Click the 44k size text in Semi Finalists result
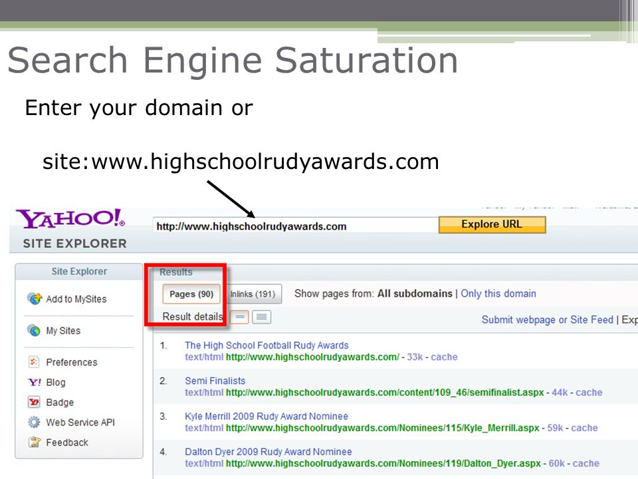 pos(560,393)
